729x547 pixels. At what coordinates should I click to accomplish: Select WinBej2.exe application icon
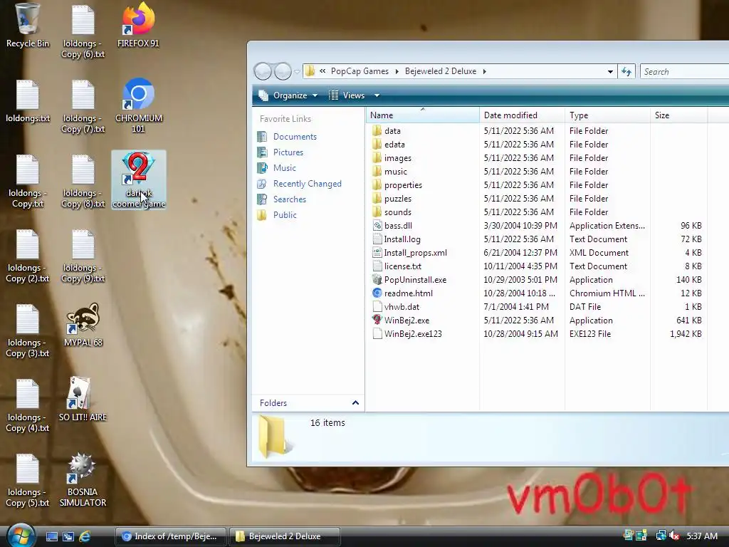click(x=377, y=320)
